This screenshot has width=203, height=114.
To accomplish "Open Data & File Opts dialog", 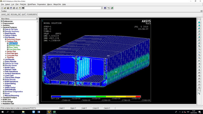I will [11, 29].
